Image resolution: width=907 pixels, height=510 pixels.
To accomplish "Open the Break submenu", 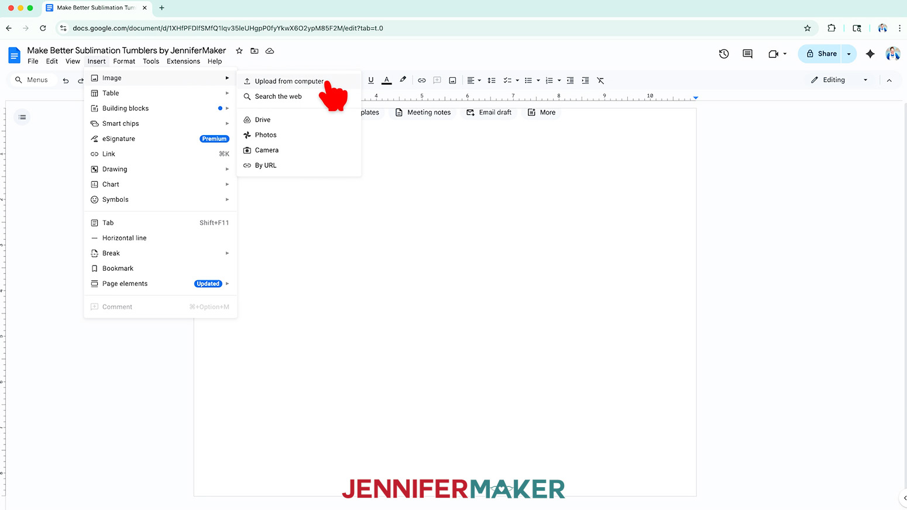I will tap(160, 253).
